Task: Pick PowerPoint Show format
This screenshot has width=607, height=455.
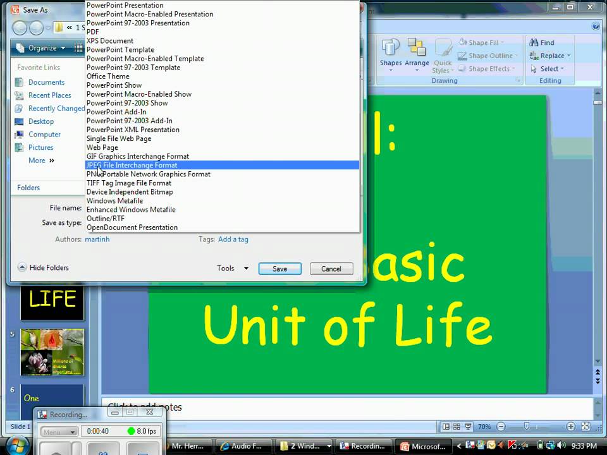Action: coord(222,85)
